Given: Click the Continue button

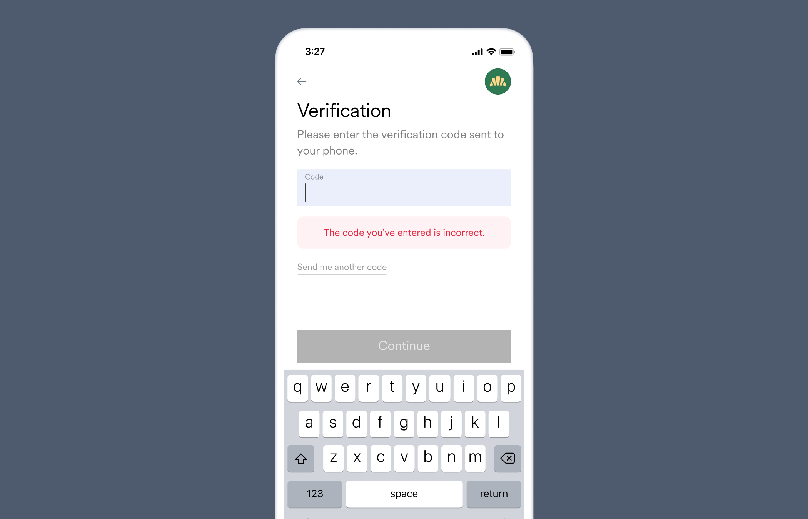Looking at the screenshot, I should (404, 346).
